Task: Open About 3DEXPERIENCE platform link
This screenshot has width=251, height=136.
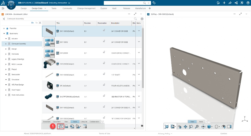Action: (x=37, y=133)
